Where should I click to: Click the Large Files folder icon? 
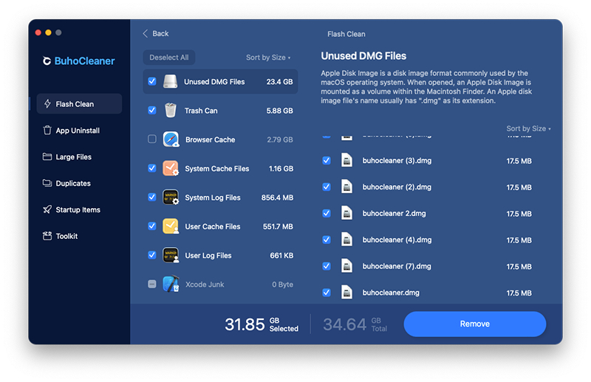coord(47,156)
